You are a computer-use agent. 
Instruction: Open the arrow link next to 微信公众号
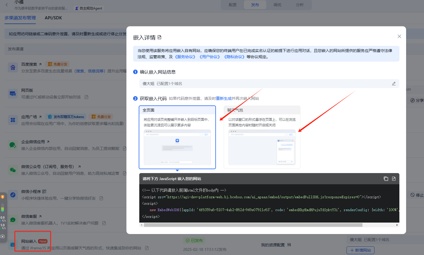coord(79,167)
